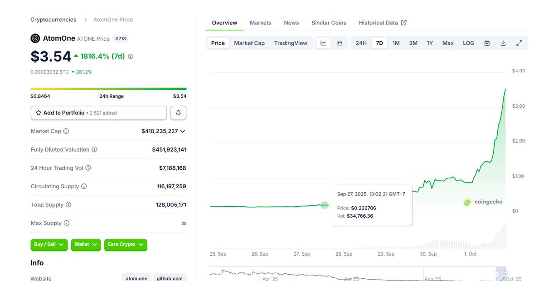Click the download chart data icon

[503, 43]
